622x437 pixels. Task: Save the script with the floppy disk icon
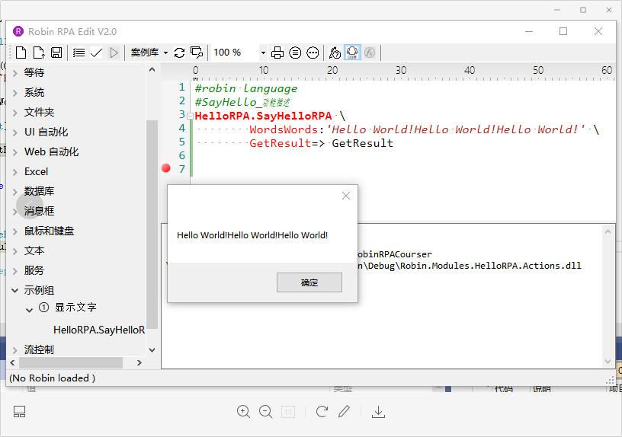tap(56, 53)
